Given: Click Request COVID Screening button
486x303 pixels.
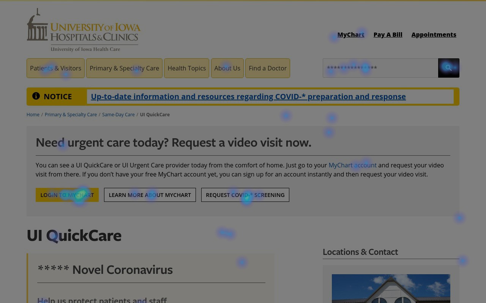Looking at the screenshot, I should [245, 195].
